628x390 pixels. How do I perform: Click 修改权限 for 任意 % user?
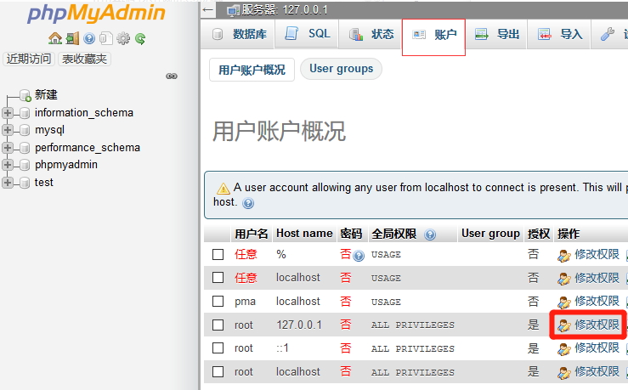(x=588, y=254)
